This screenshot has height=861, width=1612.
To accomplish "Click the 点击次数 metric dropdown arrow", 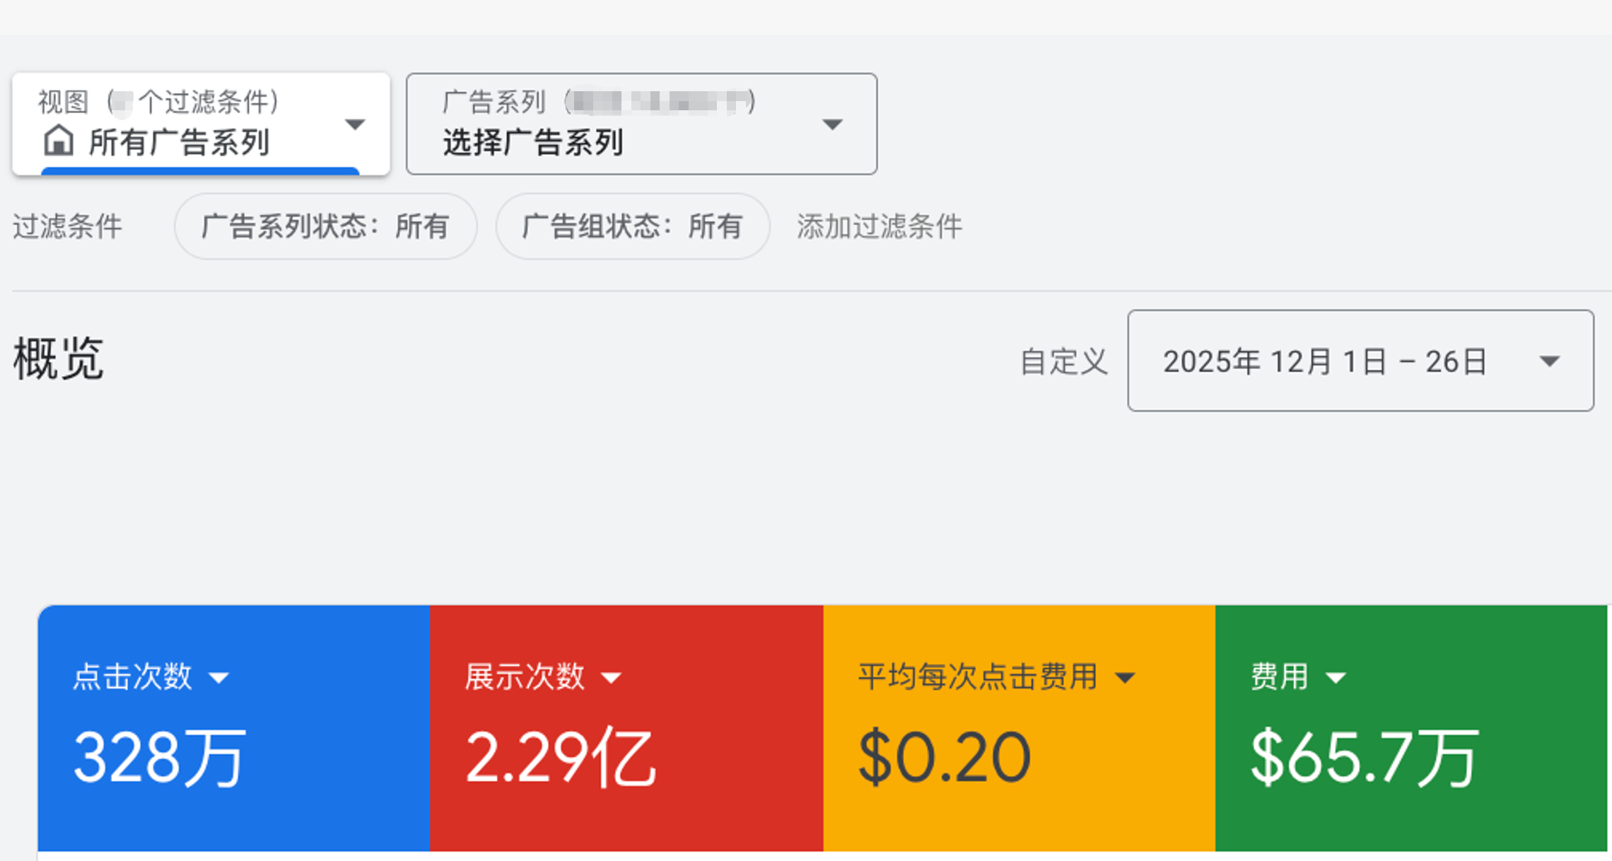I will point(219,679).
